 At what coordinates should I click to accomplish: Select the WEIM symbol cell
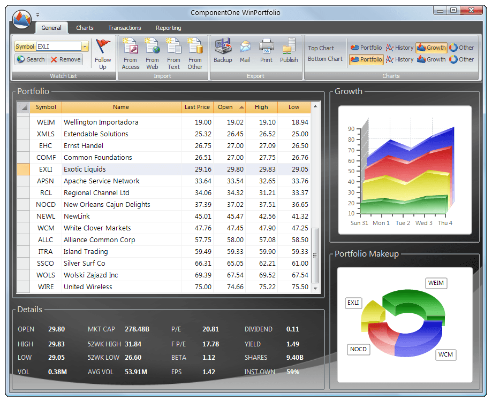point(46,122)
